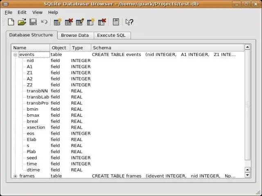
Task: Open the Help menu
Action: coord(53,12)
